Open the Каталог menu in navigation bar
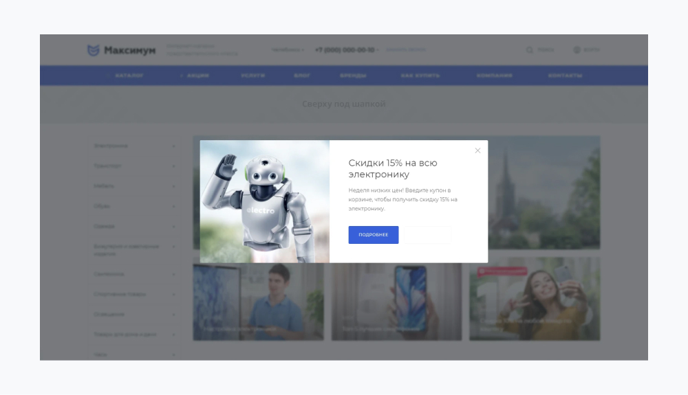 point(129,76)
